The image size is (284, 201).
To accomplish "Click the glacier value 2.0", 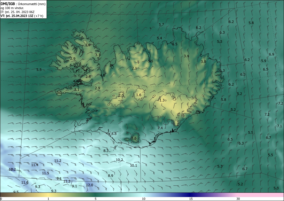I will [121, 96].
